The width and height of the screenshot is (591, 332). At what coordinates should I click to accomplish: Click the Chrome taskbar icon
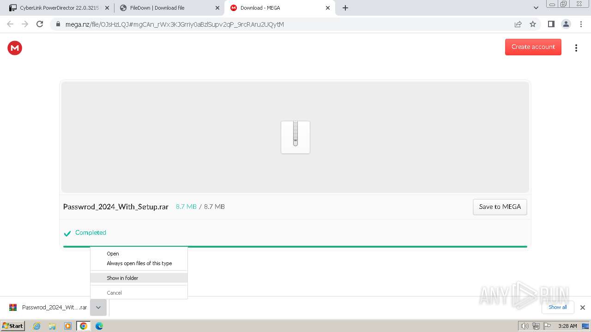(84, 326)
